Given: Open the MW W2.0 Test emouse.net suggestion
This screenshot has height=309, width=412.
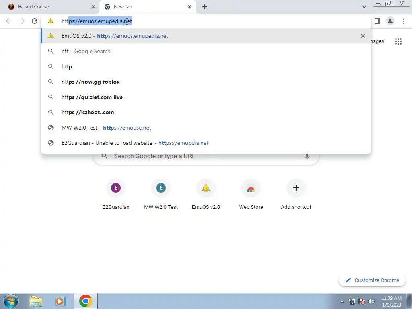Looking at the screenshot, I should pyautogui.click(x=206, y=128).
